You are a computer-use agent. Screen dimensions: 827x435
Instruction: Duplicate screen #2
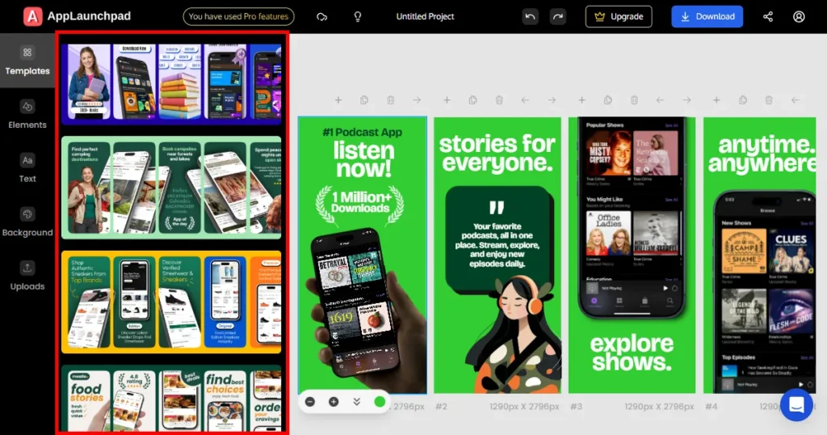point(472,99)
